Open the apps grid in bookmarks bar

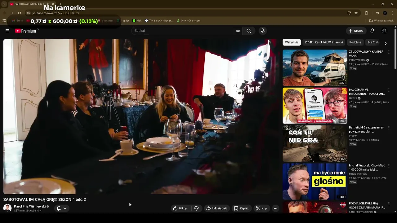tap(4, 21)
